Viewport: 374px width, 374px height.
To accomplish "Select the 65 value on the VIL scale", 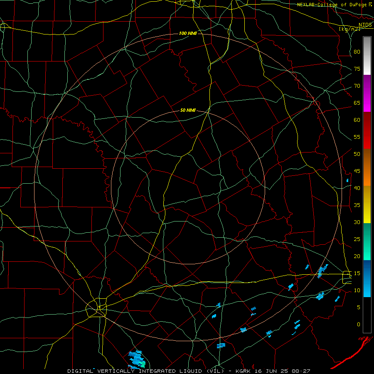I will click(x=357, y=103).
